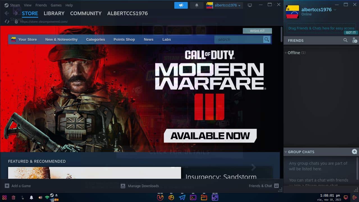Open the albertccs1976 account dropdown
The height and width of the screenshot is (202, 359).
(228, 5)
